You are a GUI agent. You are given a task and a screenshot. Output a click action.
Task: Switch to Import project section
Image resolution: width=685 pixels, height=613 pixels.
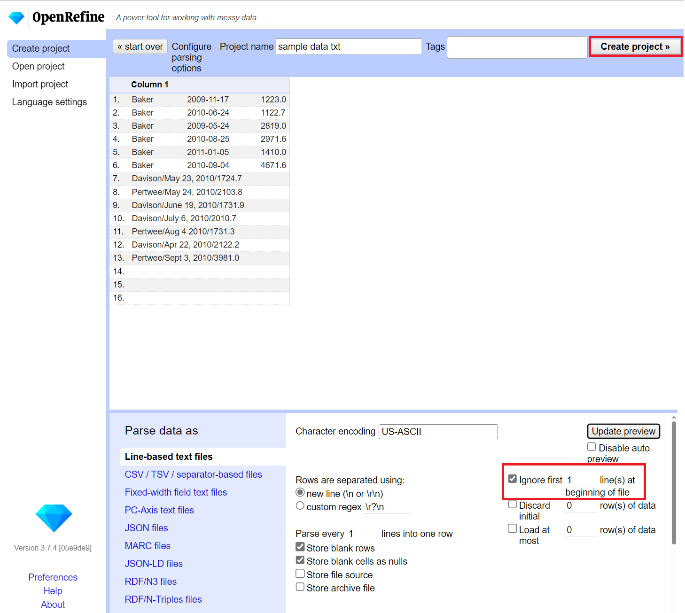pos(40,84)
